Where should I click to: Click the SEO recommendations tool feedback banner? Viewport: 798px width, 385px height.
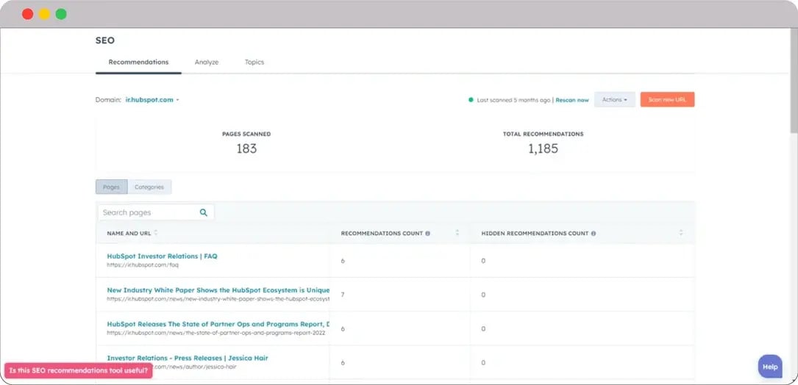tap(79, 371)
